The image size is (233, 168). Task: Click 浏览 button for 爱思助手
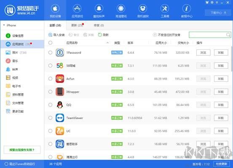tap(203, 144)
